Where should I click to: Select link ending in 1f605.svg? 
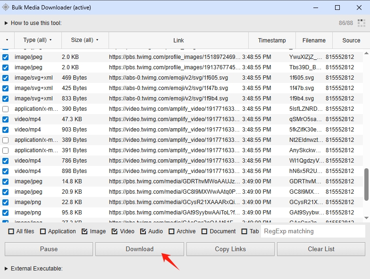[168, 78]
